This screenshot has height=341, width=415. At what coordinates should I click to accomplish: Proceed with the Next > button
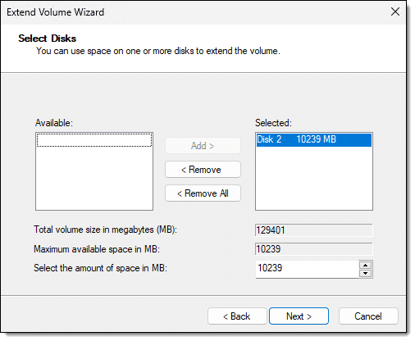click(299, 316)
